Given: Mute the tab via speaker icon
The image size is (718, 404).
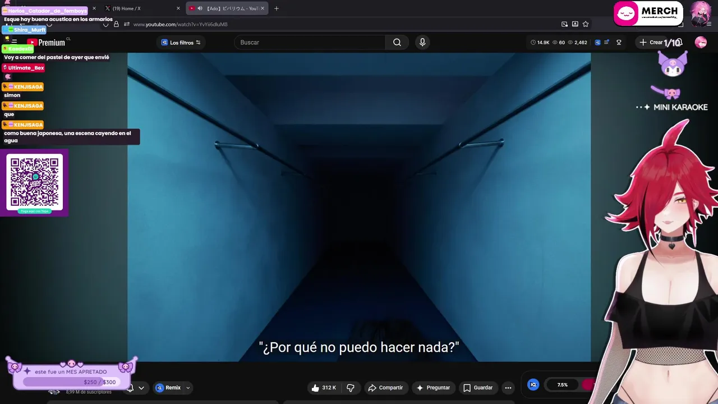Looking at the screenshot, I should click(x=200, y=8).
